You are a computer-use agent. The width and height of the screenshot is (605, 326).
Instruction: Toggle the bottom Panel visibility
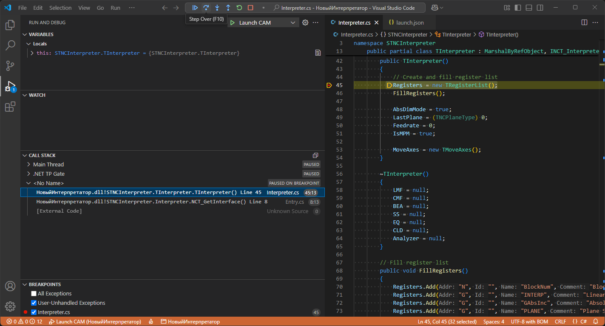[529, 8]
